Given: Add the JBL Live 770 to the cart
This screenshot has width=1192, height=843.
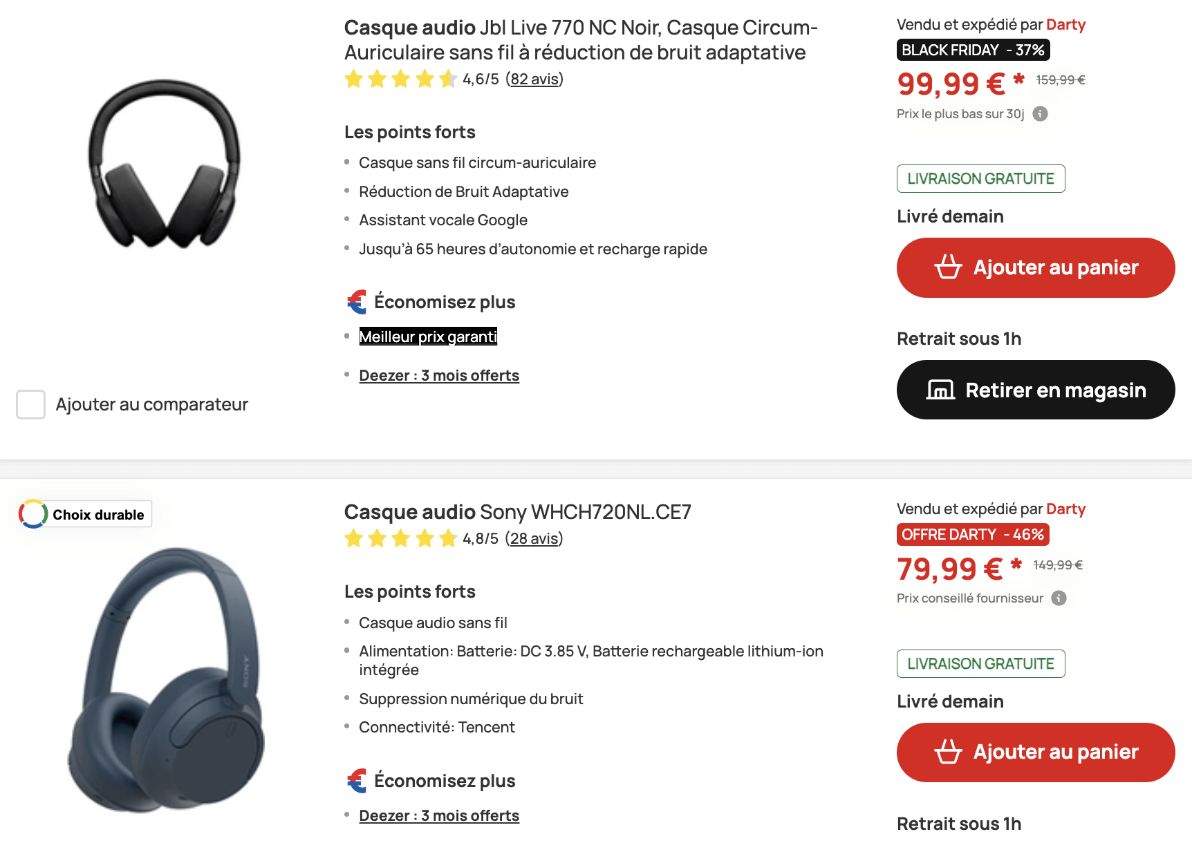Looking at the screenshot, I should coord(1035,267).
